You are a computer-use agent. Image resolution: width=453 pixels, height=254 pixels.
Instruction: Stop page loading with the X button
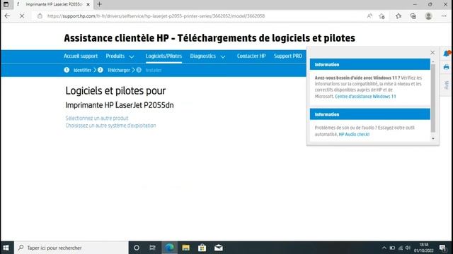22,16
